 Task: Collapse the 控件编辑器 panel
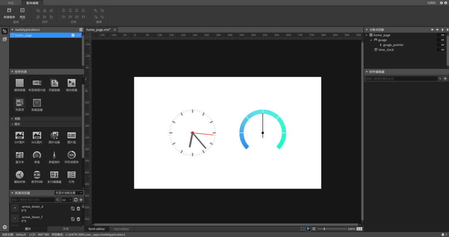367,72
